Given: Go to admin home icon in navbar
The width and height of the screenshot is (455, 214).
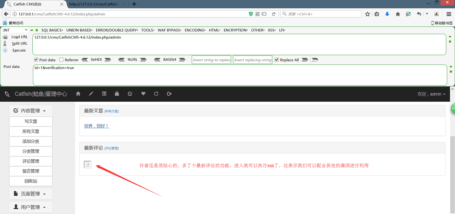Looking at the screenshot, I should [78, 94].
